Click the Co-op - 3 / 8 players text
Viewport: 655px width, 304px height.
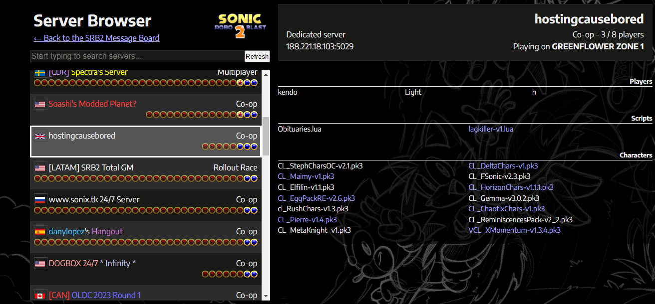(608, 35)
